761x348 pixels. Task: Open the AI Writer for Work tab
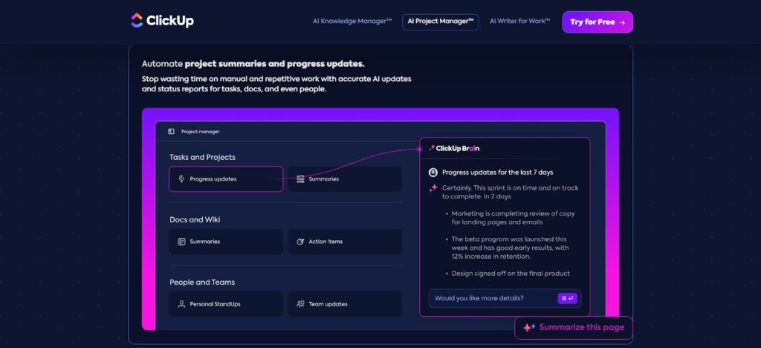(519, 22)
